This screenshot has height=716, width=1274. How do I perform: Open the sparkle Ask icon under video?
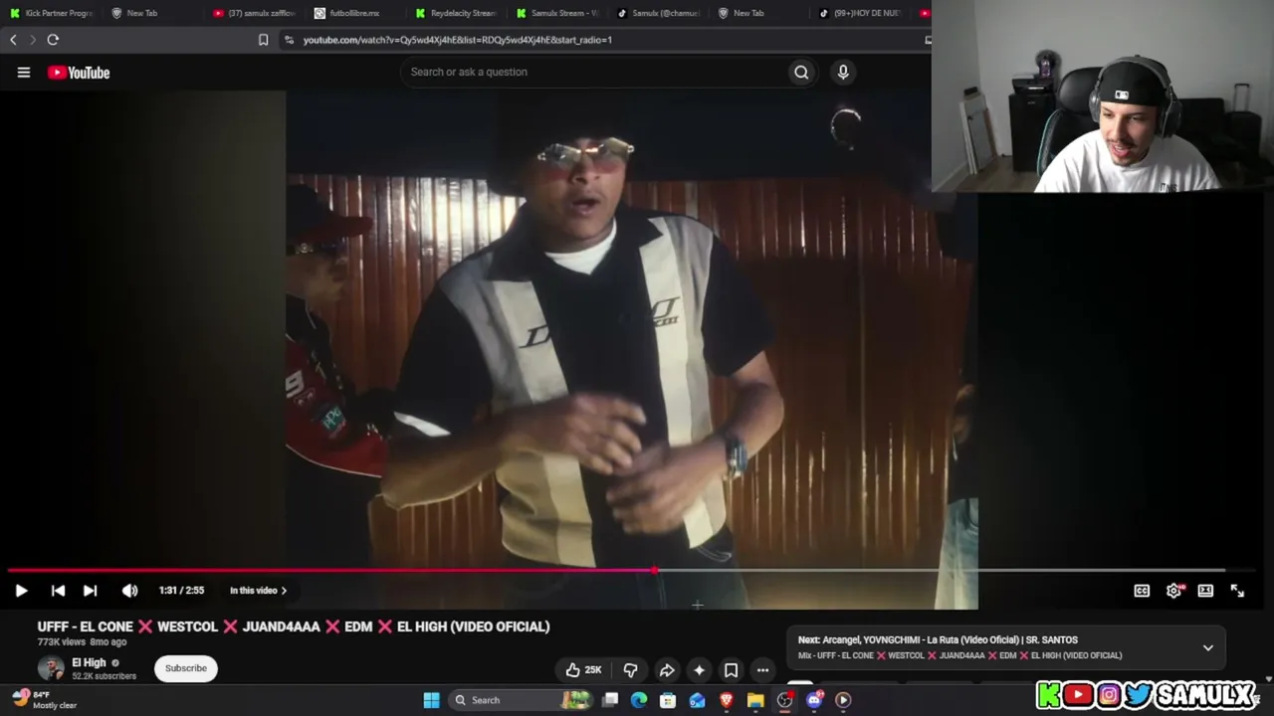(x=699, y=670)
